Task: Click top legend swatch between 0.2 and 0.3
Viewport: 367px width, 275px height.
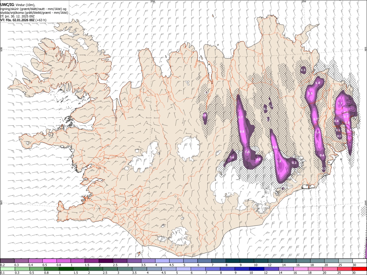Action: [x=7, y=261]
